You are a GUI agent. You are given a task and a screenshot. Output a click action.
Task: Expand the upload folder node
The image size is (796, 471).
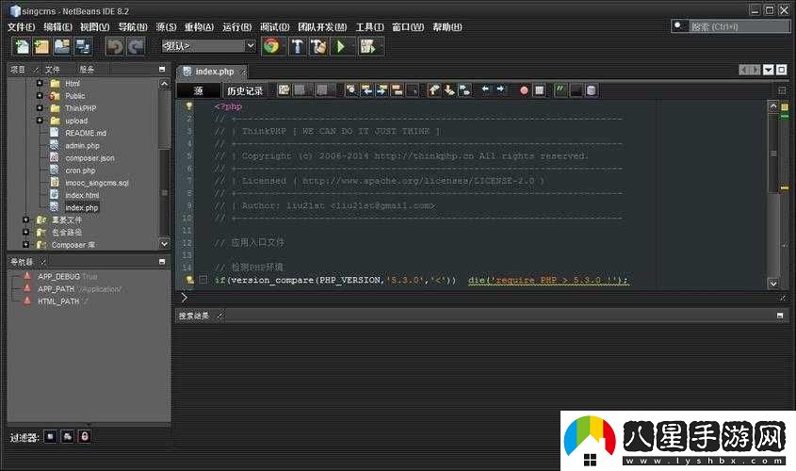pos(40,121)
